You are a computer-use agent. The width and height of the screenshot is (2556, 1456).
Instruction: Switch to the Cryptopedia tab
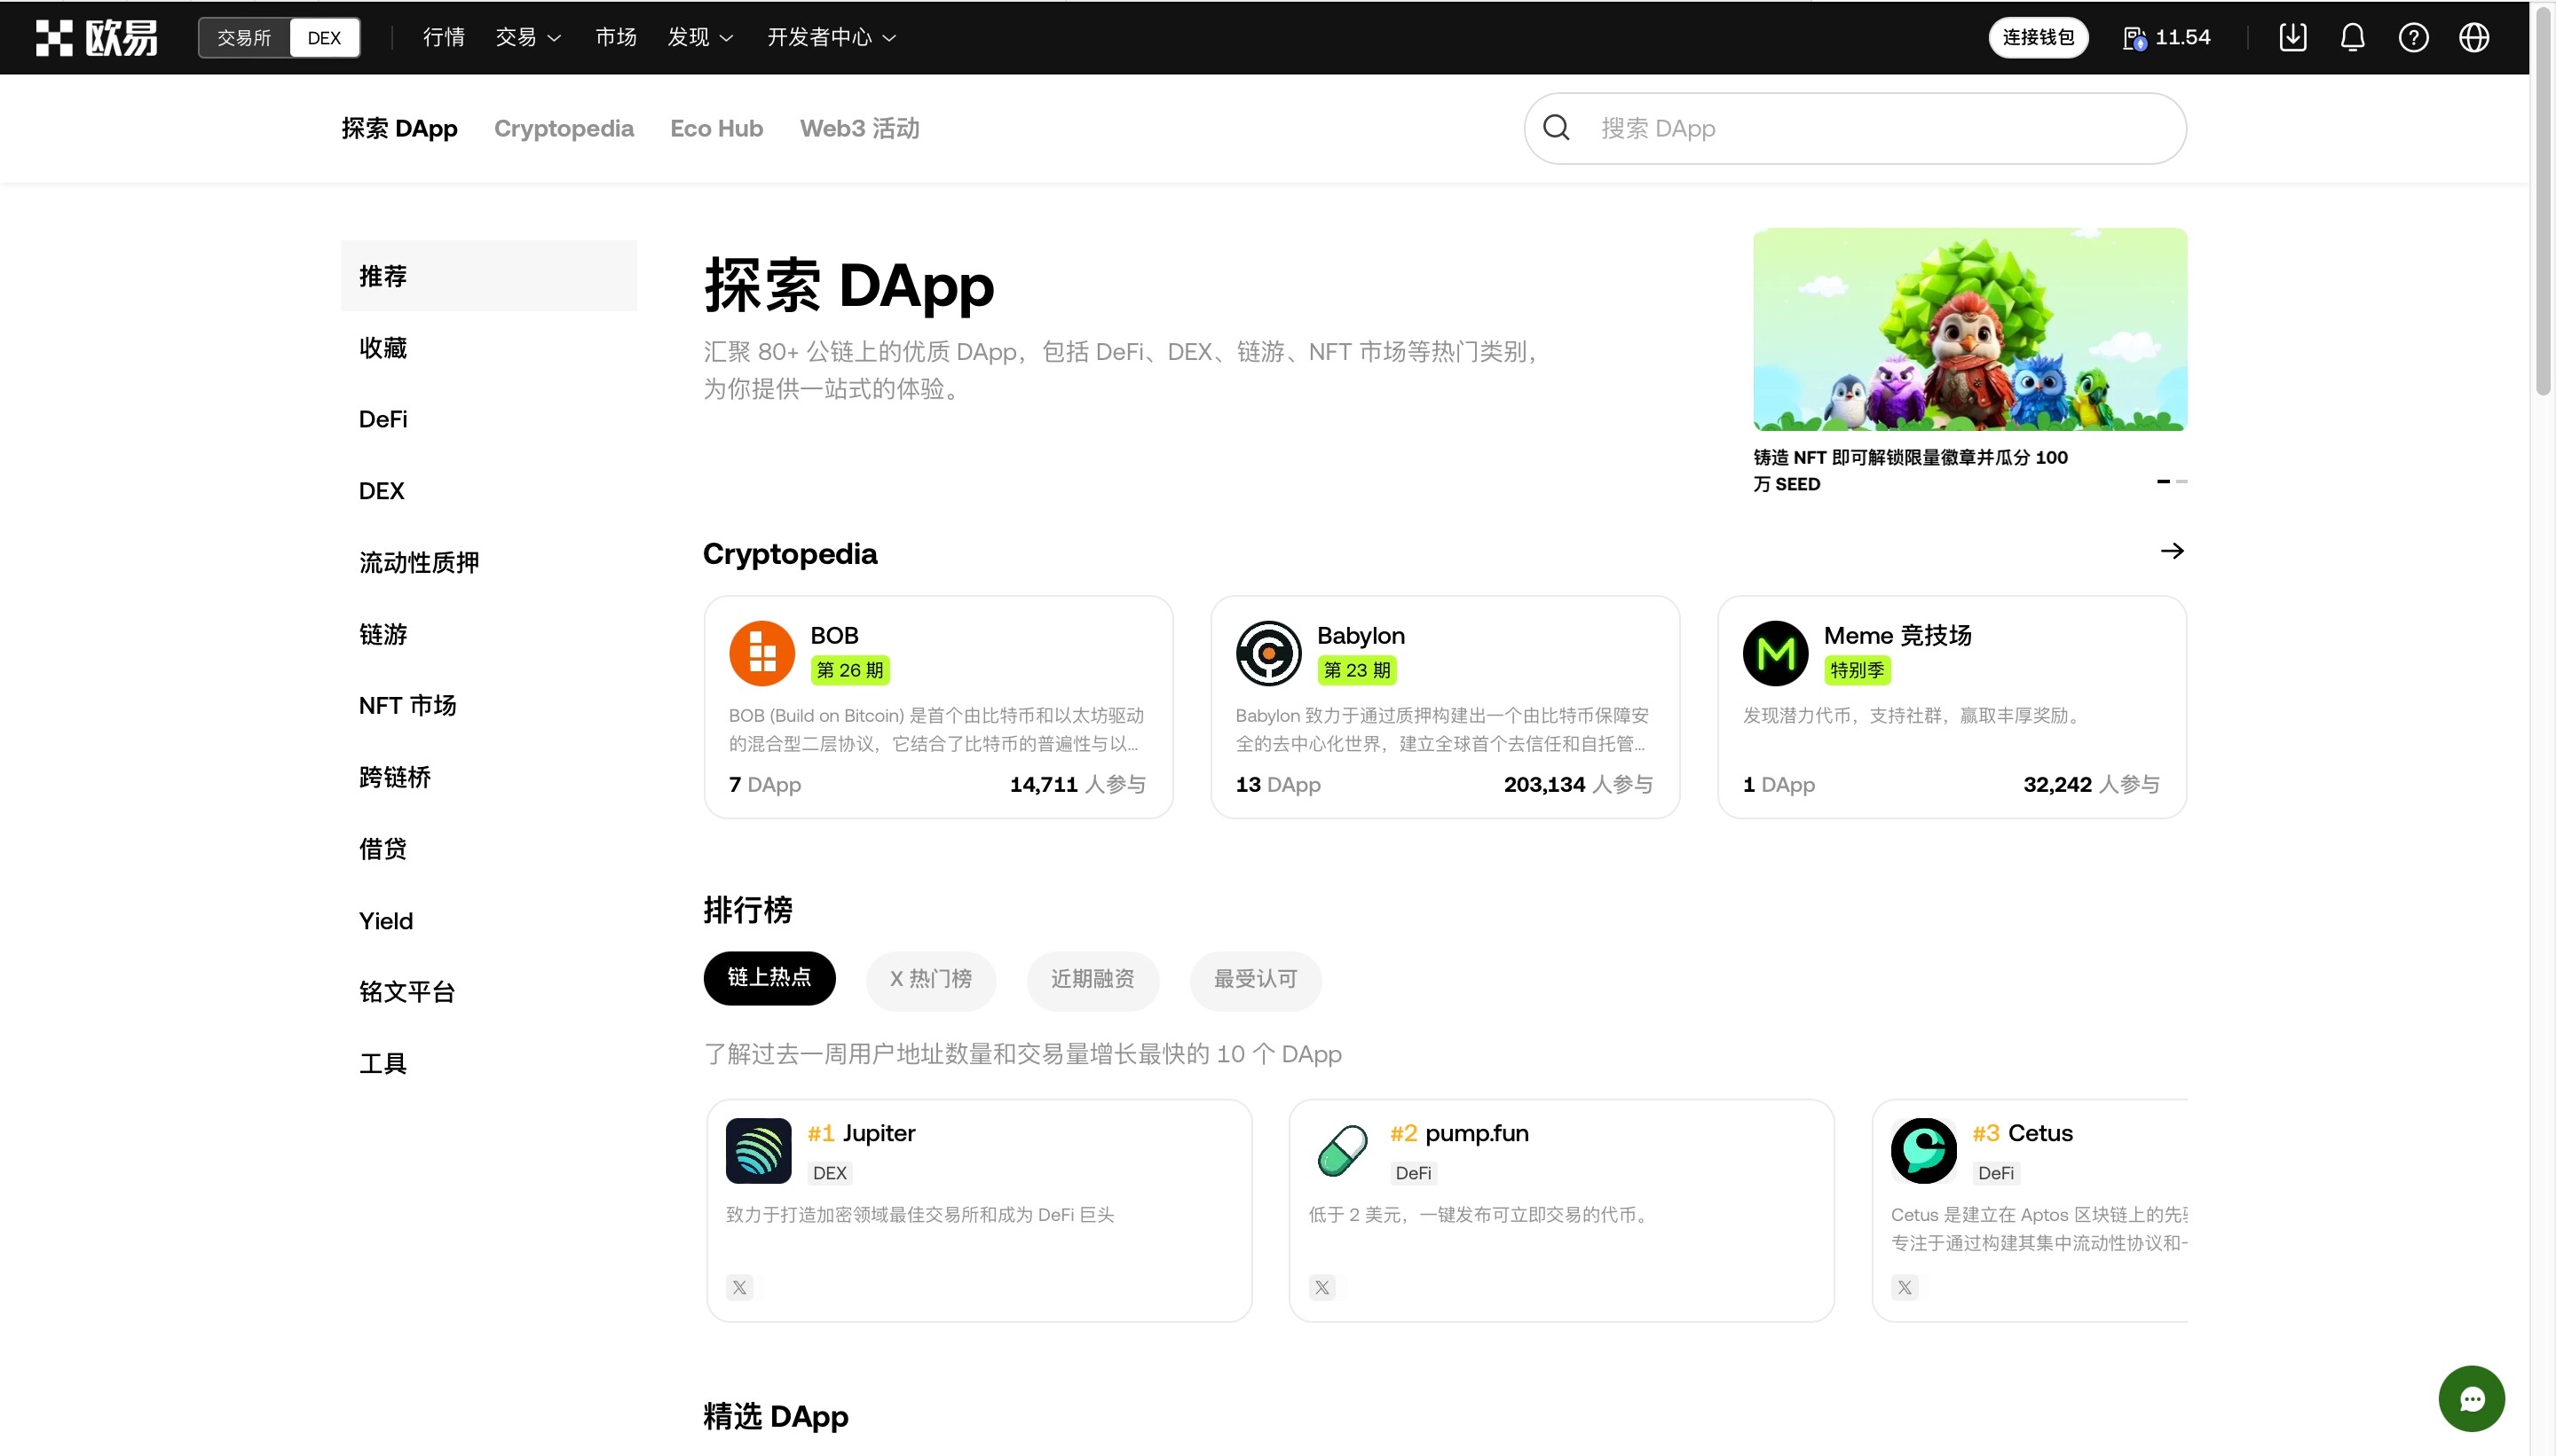pyautogui.click(x=564, y=128)
